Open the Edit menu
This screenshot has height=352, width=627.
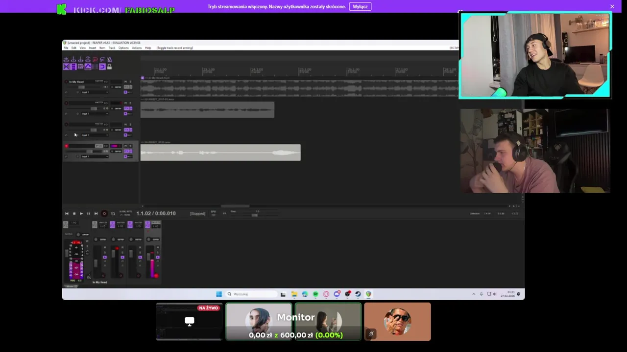point(73,48)
